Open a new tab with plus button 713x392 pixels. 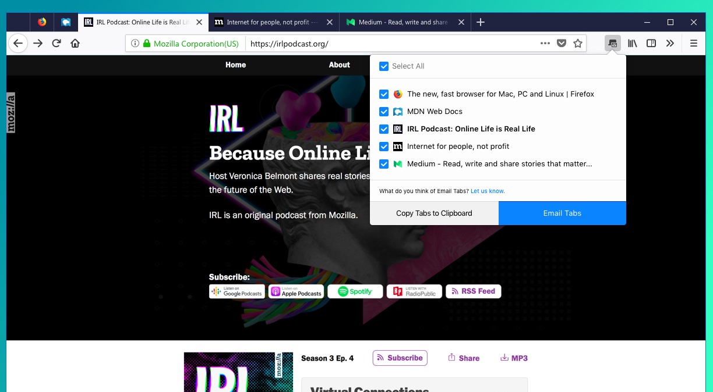(x=481, y=22)
